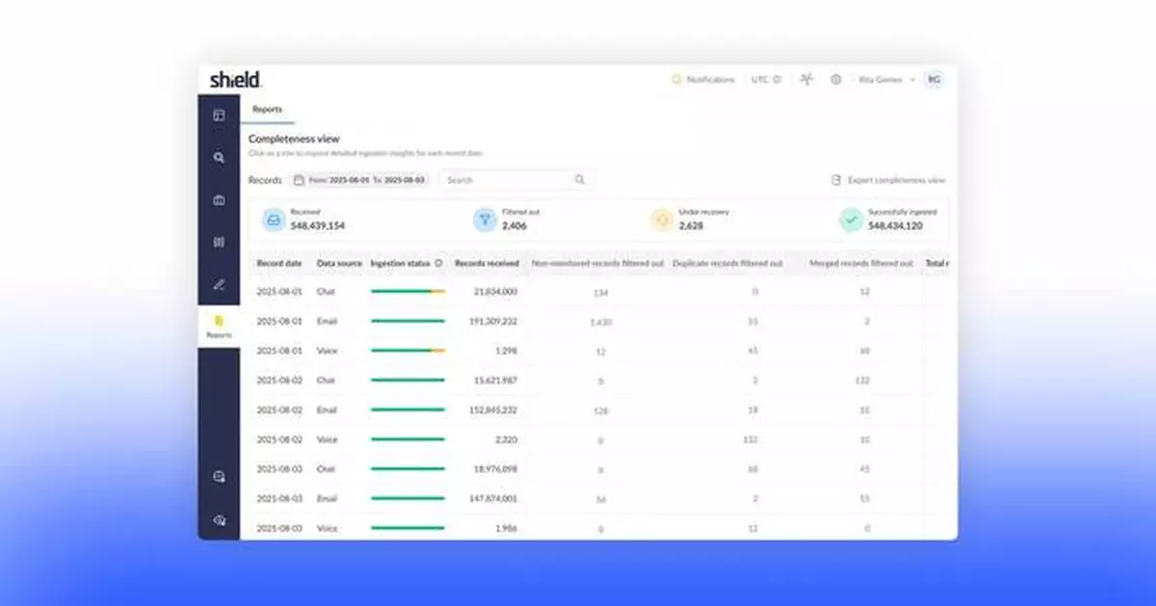Toggle sorting on Ingestion status column
The width and height of the screenshot is (1156, 606).
[438, 263]
